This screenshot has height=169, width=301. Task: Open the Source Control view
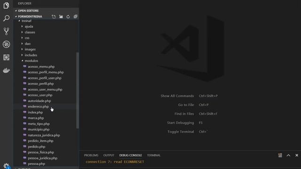pos(6,31)
